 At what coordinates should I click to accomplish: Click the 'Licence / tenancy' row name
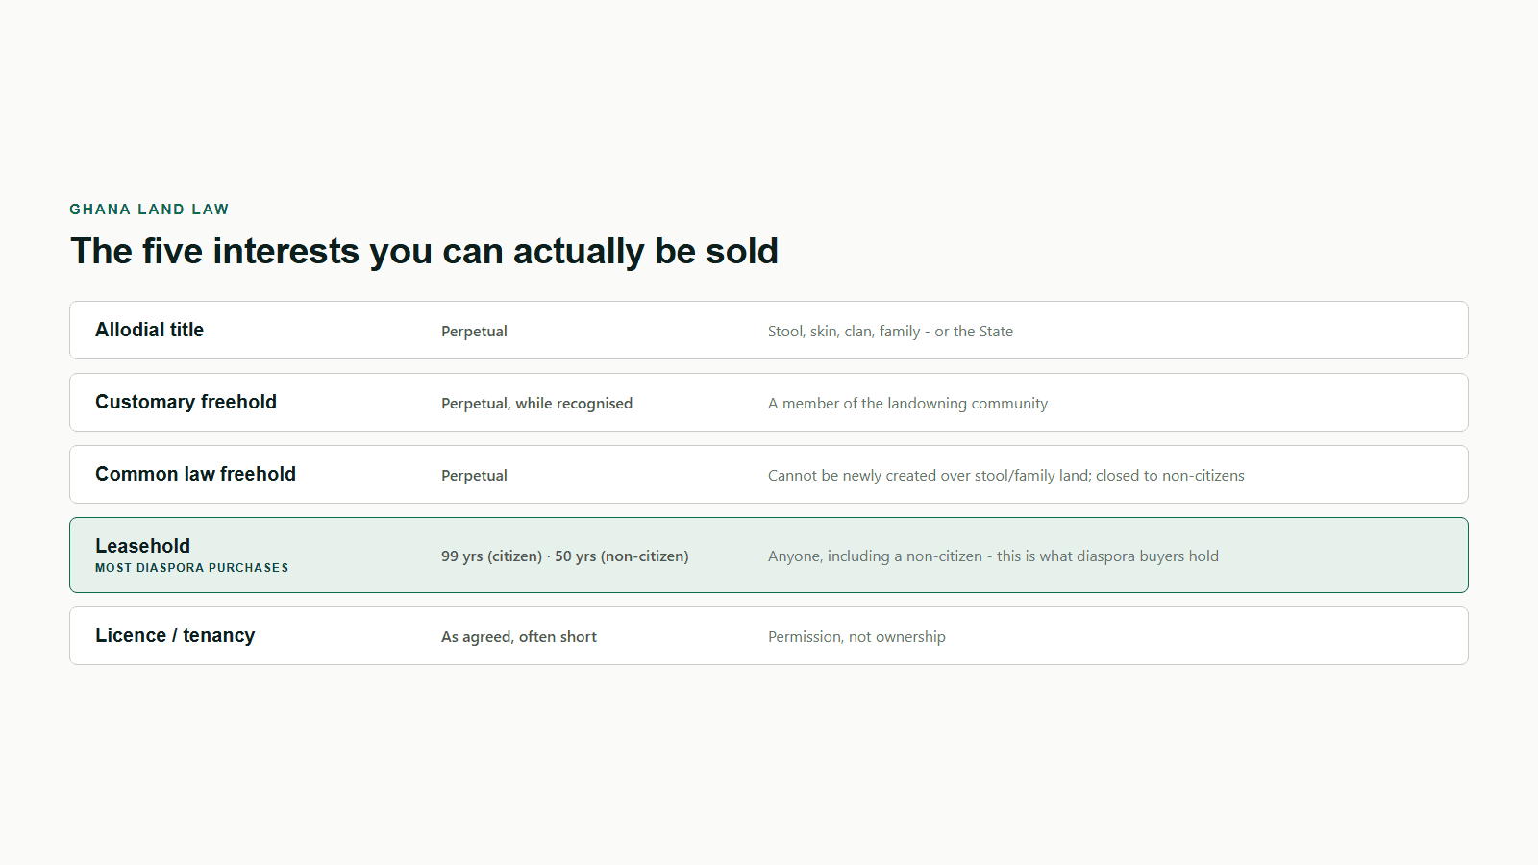pos(175,635)
